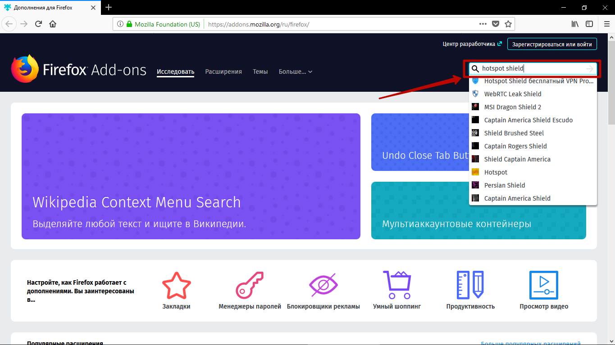Open Центр разработчика link
This screenshot has height=345, width=615.
472,44
